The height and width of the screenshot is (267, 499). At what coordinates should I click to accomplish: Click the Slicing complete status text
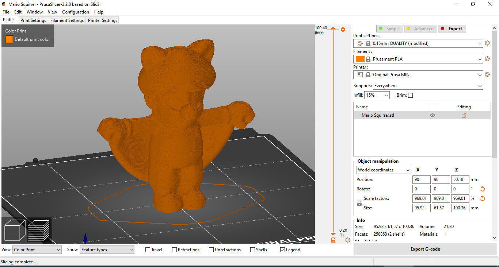pyautogui.click(x=19, y=262)
